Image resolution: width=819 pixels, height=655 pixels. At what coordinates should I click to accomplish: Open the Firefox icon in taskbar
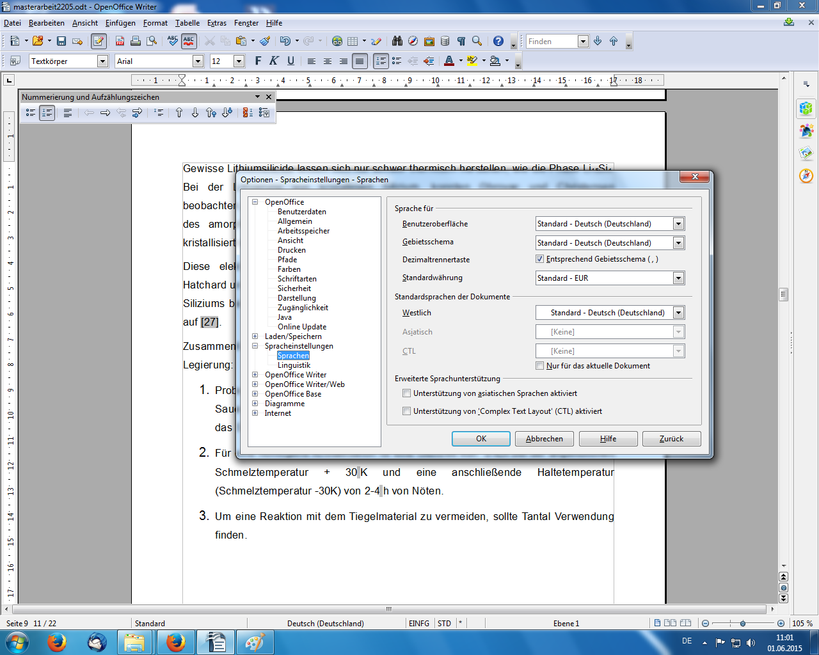coord(57,642)
